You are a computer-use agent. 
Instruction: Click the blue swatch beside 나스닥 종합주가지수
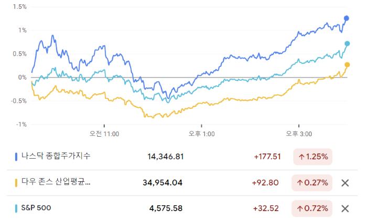tap(16, 156)
